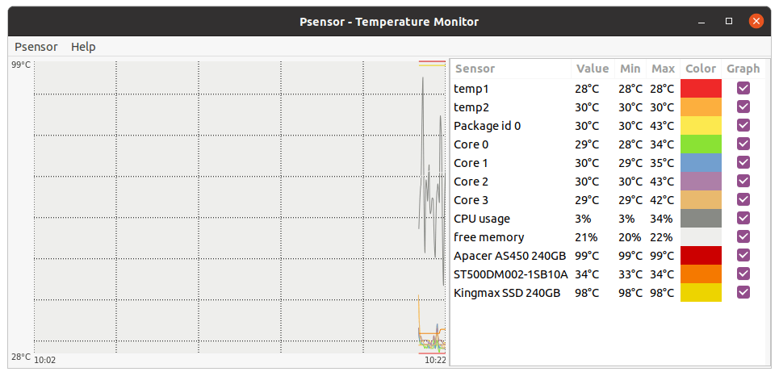Image resolution: width=779 pixels, height=376 pixels.
Task: Open the blue color swatch for Core 1
Action: pos(701,162)
